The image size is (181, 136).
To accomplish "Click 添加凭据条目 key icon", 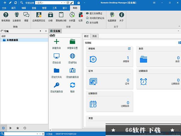I will coord(56,85).
